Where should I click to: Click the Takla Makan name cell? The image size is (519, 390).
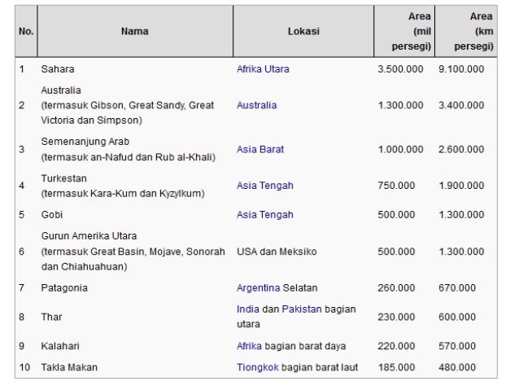pyautogui.click(x=69, y=367)
